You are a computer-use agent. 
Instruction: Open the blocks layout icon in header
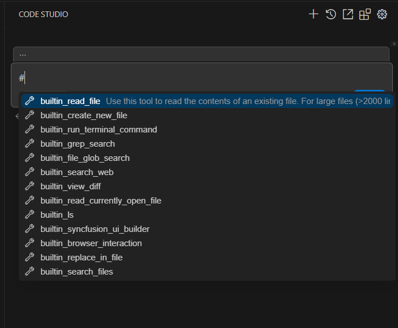coord(364,14)
